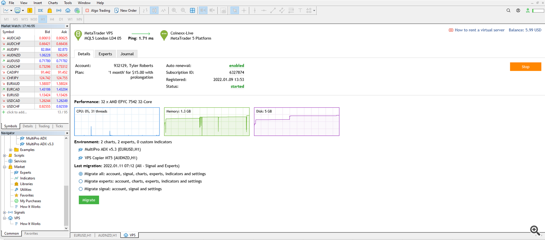Viewport: 545px width, 240px height.
Task: Select the cursor arrow tool
Action: [235, 11]
